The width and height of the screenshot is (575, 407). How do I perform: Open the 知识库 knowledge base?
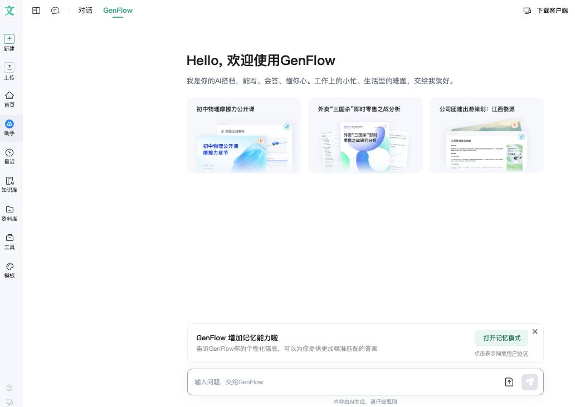pyautogui.click(x=9, y=181)
